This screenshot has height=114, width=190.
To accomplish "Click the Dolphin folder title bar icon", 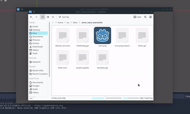I will [30, 12].
